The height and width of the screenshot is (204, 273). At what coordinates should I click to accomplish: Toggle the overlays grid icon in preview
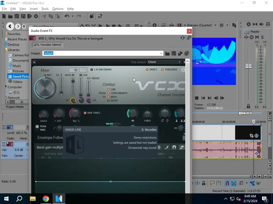222,25
